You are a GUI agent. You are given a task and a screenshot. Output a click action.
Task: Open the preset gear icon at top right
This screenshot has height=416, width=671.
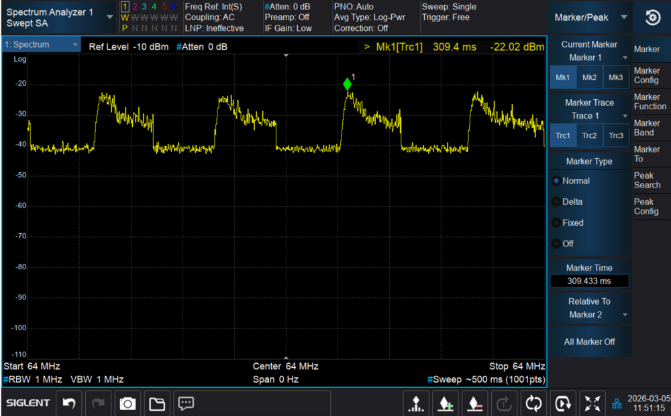pyautogui.click(x=652, y=18)
